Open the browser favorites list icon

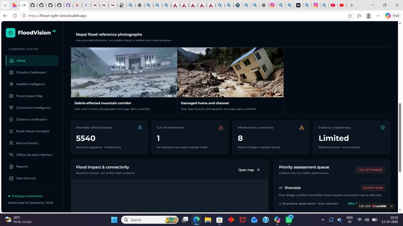[359, 16]
